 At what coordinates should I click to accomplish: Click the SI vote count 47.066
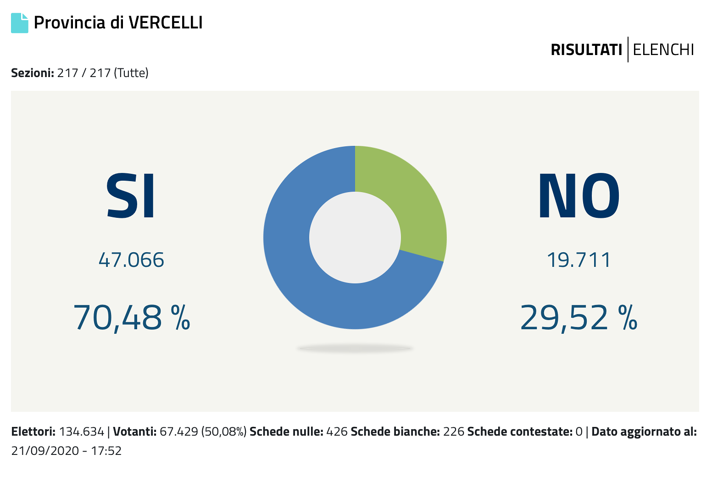pos(131,260)
